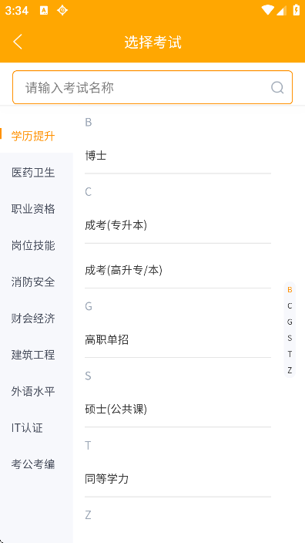Viewport: 305px width, 543px height.
Task: Tap the back arrow icon
Action: [x=18, y=42]
